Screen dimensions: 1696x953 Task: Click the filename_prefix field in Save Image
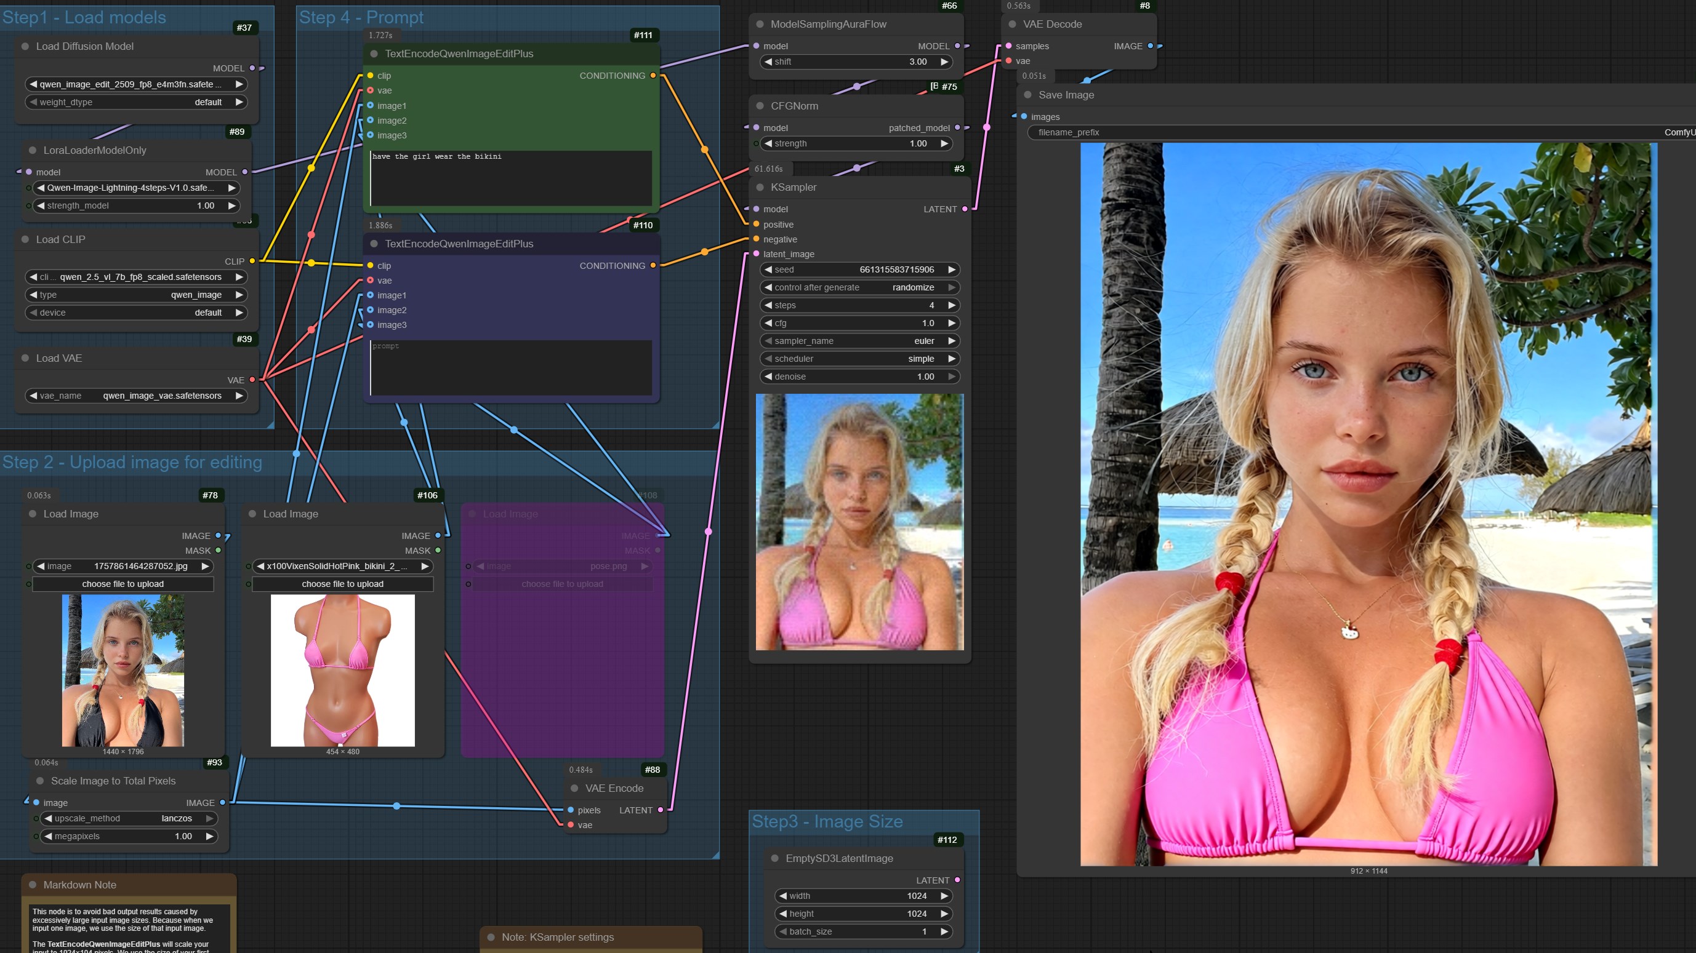(1362, 132)
